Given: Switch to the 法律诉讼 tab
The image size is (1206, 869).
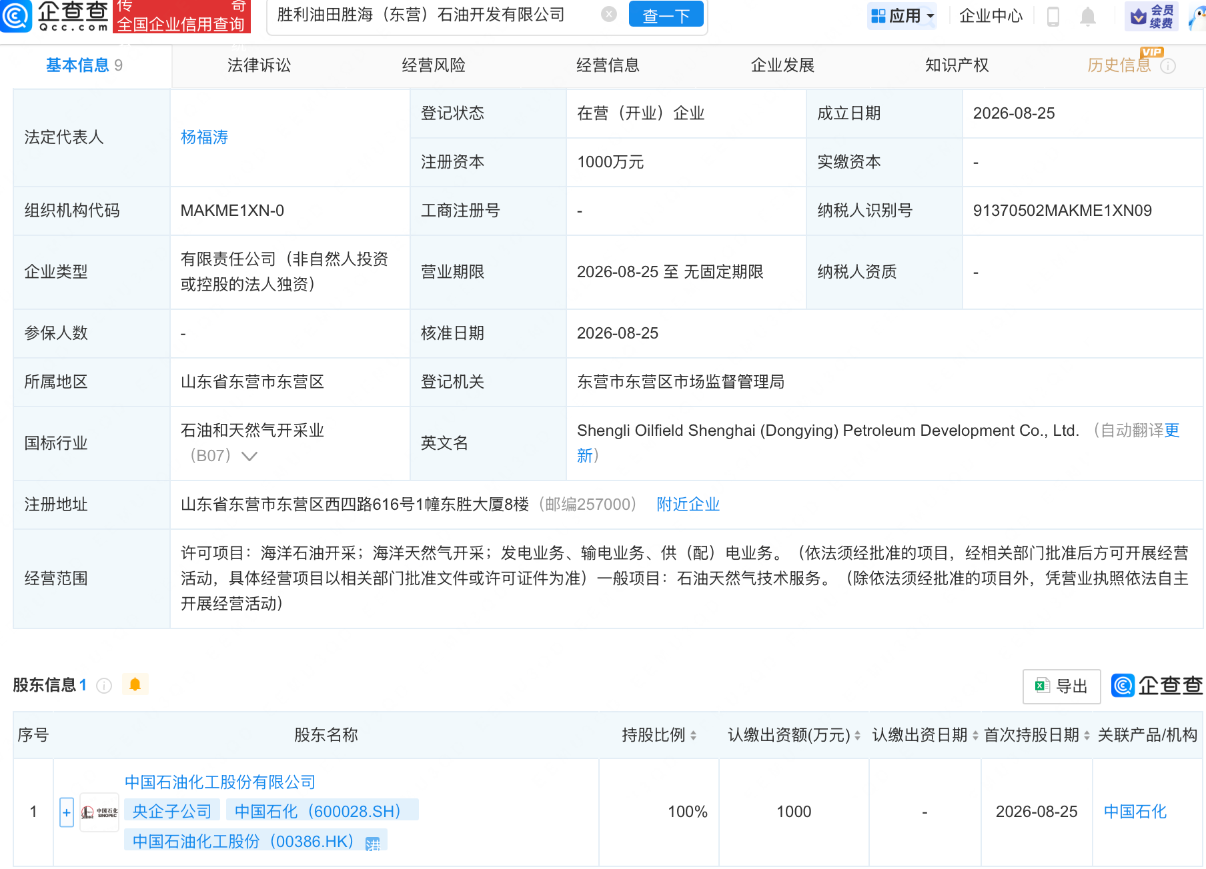Looking at the screenshot, I should pyautogui.click(x=259, y=65).
